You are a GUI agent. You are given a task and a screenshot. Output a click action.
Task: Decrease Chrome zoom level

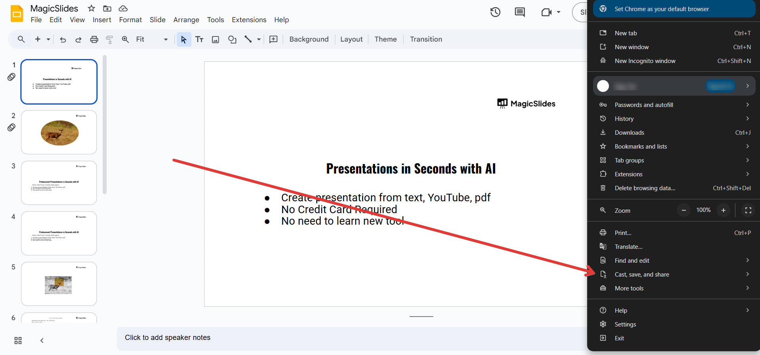[684, 210]
